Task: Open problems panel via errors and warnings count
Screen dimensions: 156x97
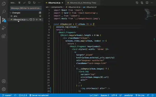Action: [23, 95]
